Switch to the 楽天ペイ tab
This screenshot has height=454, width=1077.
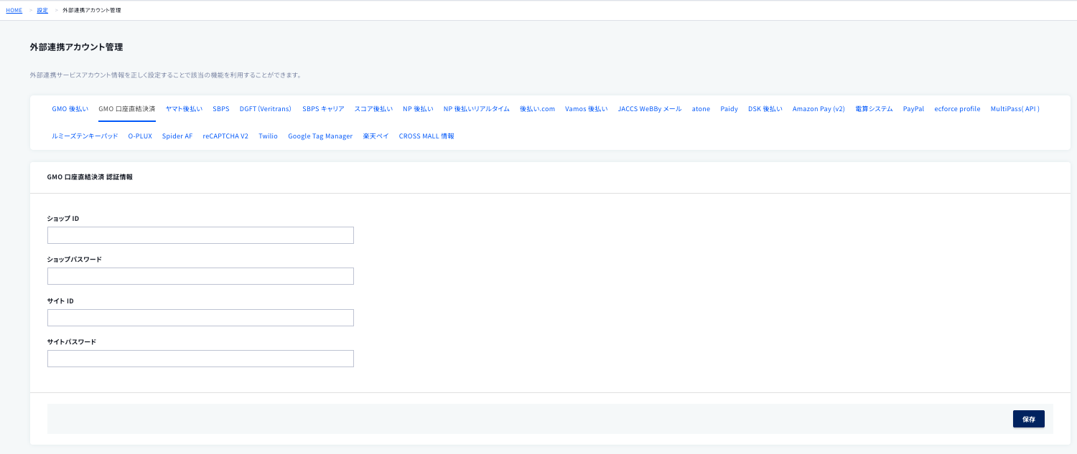[376, 136]
